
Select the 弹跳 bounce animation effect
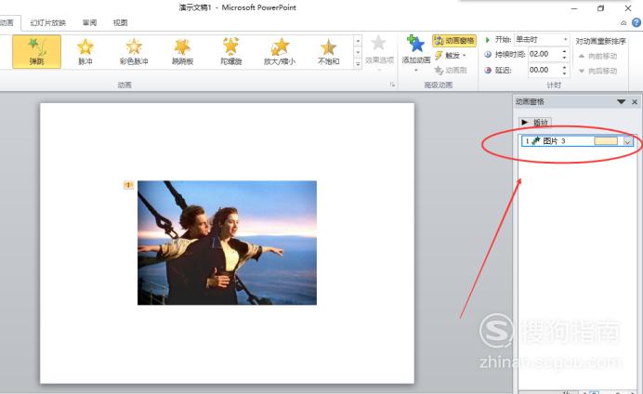(36, 52)
